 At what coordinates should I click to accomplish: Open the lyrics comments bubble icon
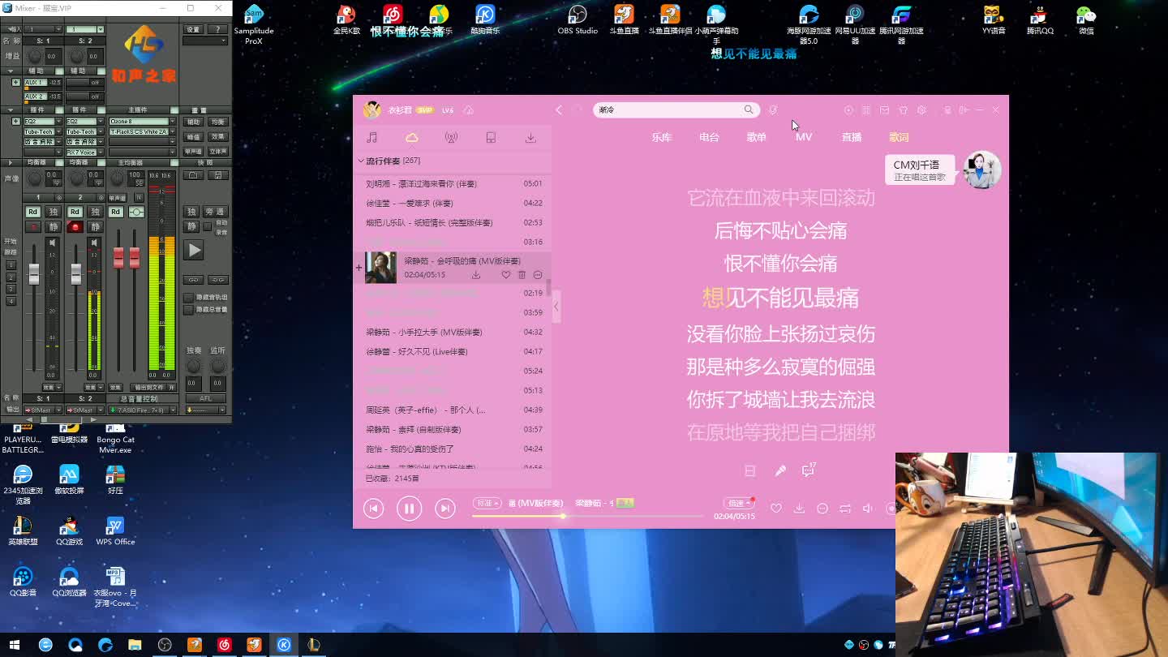click(809, 470)
